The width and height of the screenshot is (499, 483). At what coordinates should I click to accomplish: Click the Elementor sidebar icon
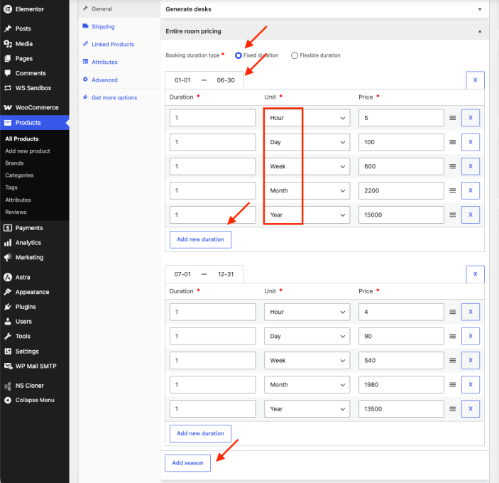coord(8,9)
